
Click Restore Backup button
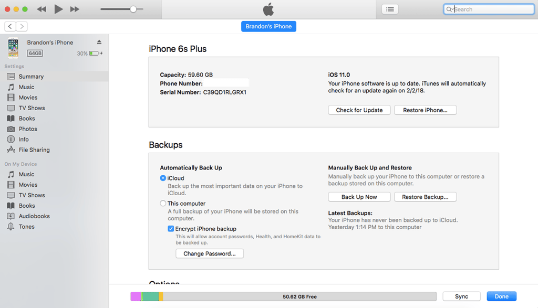425,197
